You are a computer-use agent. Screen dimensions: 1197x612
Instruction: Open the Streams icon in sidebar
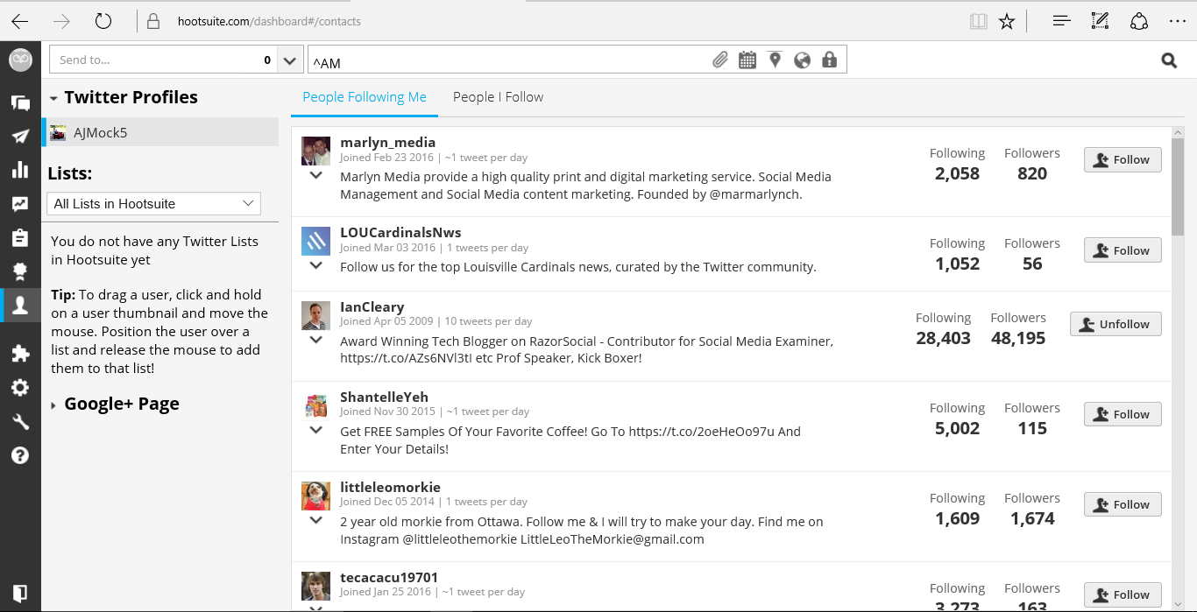20,102
